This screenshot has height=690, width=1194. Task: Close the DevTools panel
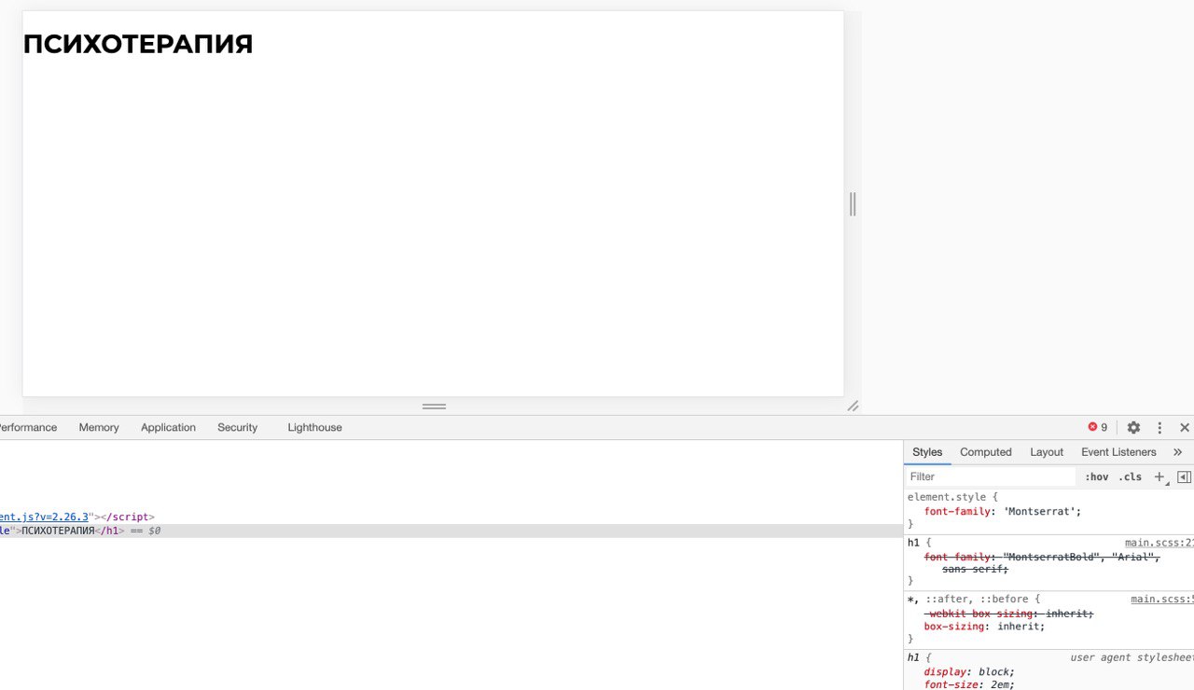click(x=1185, y=427)
